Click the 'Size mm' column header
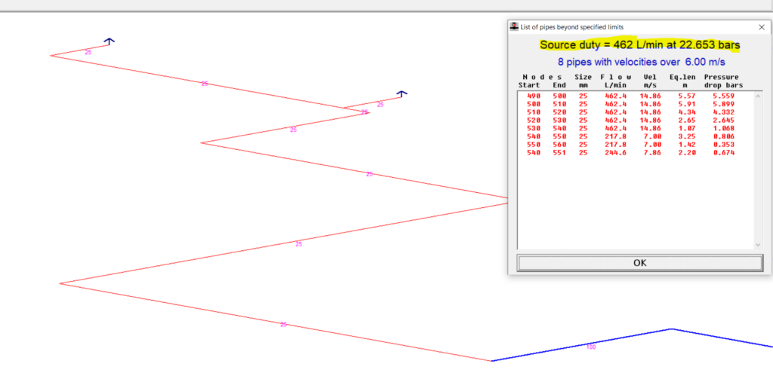 point(584,81)
